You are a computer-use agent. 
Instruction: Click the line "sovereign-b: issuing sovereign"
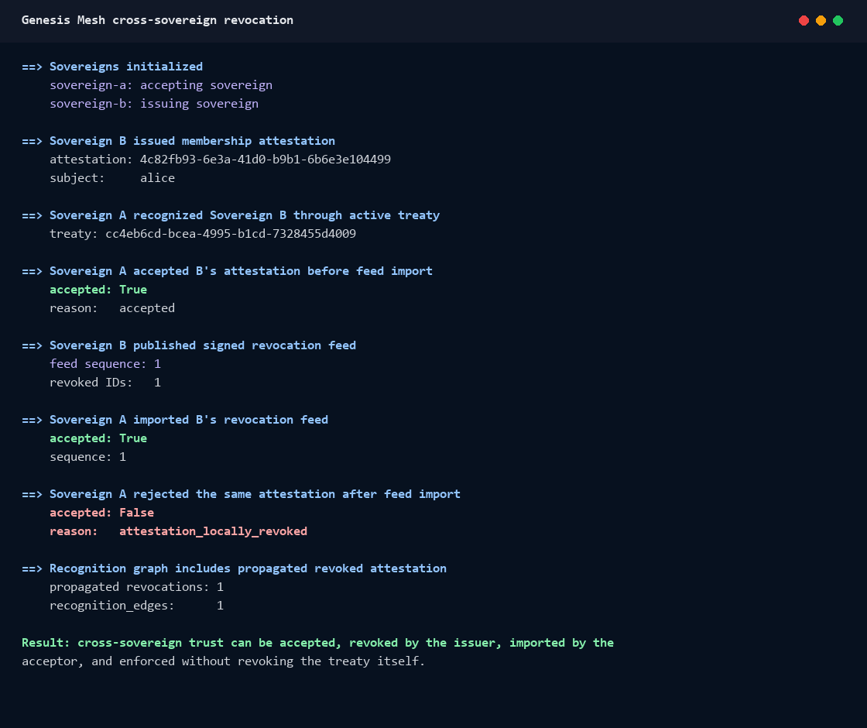pyautogui.click(x=154, y=104)
